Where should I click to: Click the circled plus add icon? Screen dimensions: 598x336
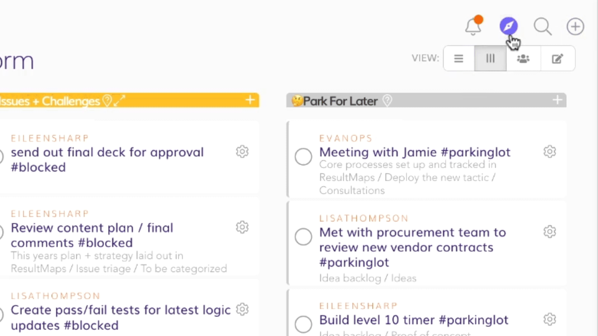click(x=575, y=26)
